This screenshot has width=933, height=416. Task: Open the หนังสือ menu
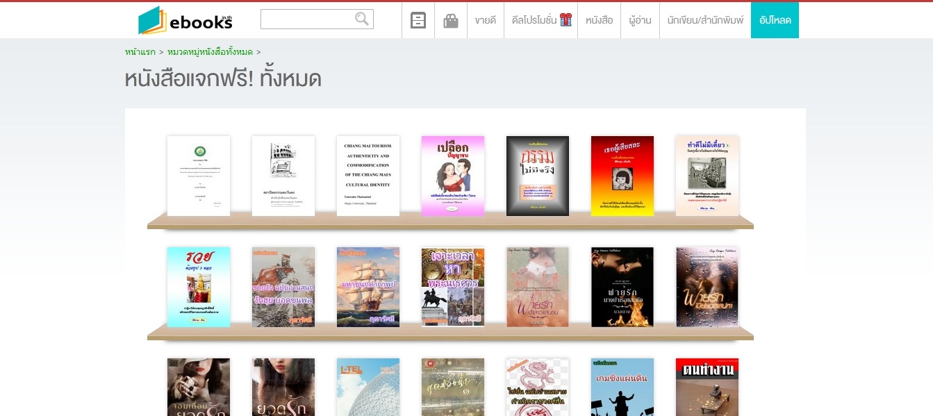click(x=599, y=20)
